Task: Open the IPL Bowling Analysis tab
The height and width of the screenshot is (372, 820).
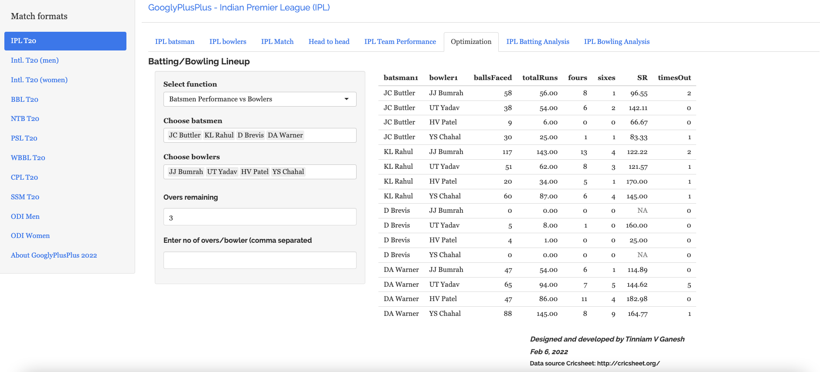Action: pos(616,42)
